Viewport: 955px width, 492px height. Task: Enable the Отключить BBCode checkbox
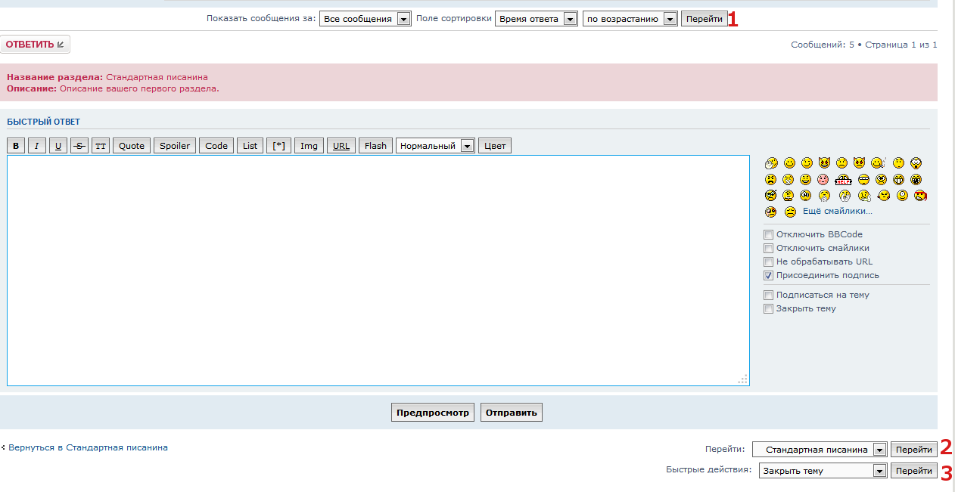tap(769, 235)
